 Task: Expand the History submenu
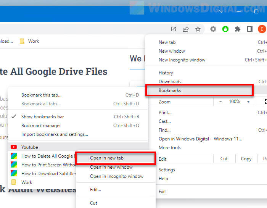point(207,73)
